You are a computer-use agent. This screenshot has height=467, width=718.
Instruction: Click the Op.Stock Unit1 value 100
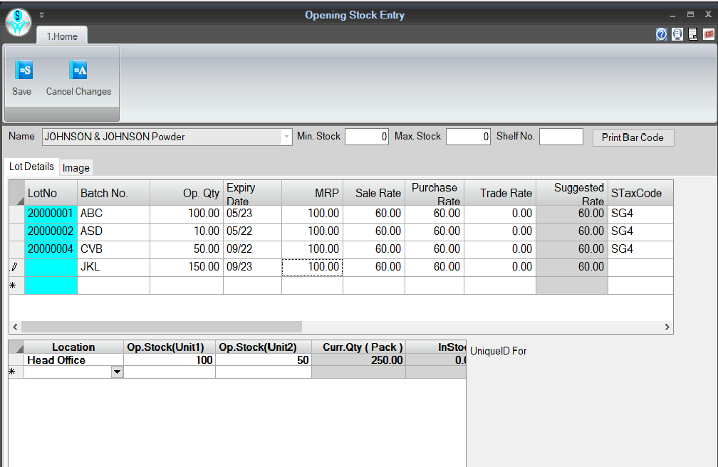point(170,360)
